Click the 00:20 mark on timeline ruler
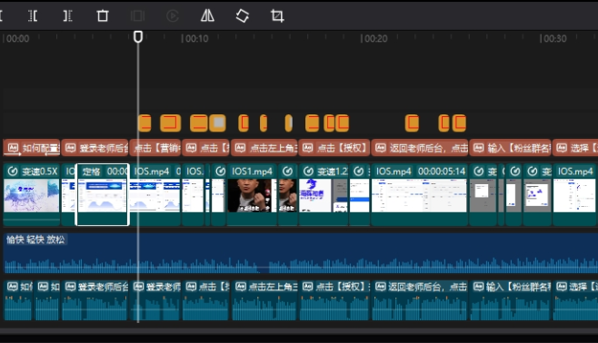Image resolution: width=598 pixels, height=343 pixels. pos(374,38)
